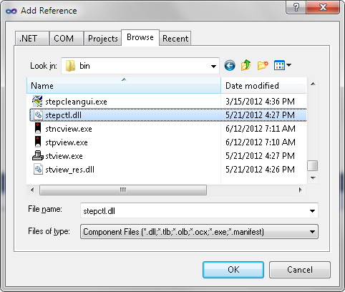Viewport: 345px width, 292px height.
Task: Confirm with the OK button
Action: pos(233,270)
